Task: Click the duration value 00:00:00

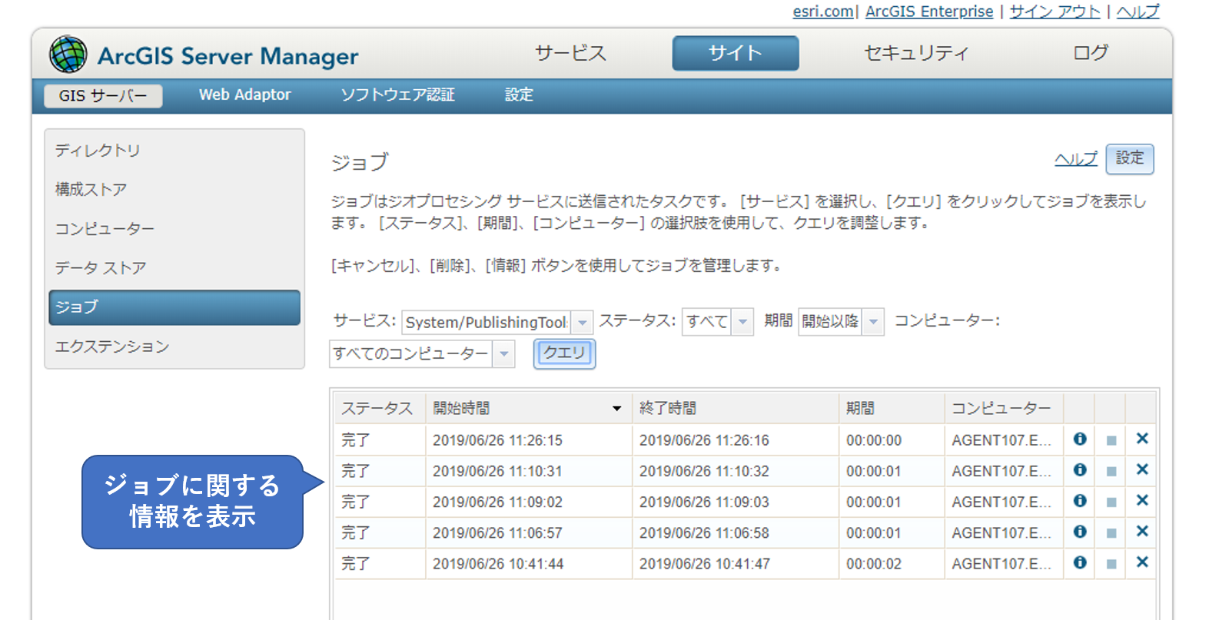Action: point(874,440)
